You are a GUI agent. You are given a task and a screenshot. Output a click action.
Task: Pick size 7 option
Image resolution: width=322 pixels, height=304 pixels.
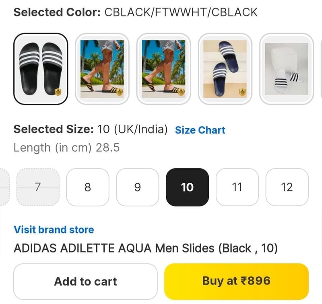pos(38,187)
